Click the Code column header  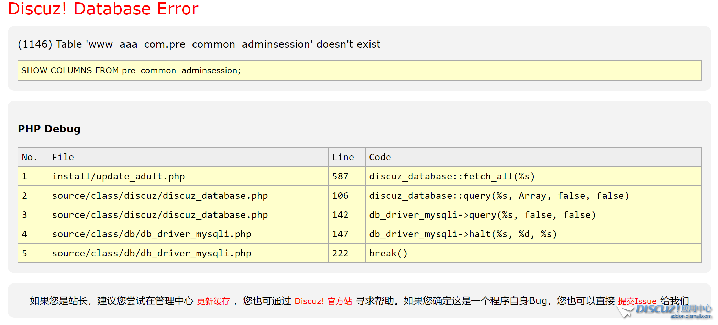(x=380, y=157)
